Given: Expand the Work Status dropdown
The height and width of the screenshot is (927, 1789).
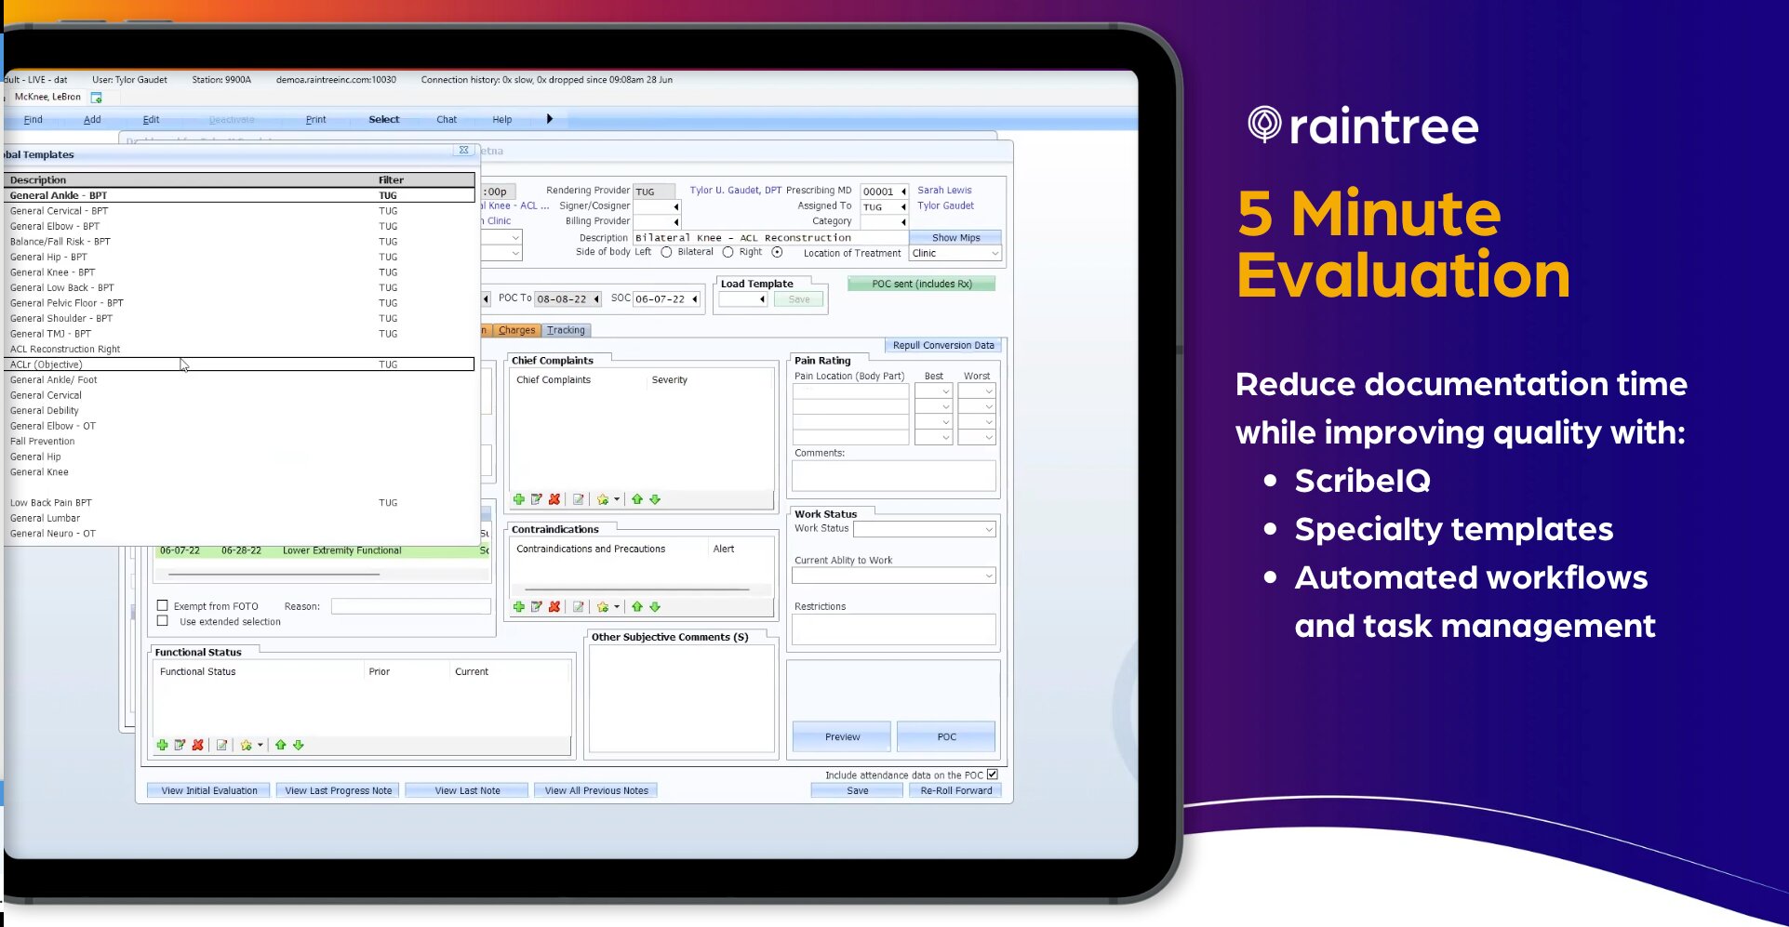Looking at the screenshot, I should 988,529.
